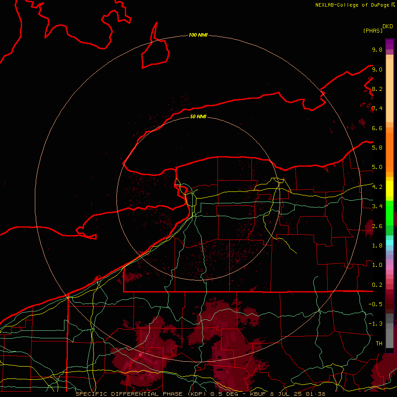Viewport: 397px width, 397px height.
Task: Pick the cyan color bar segment
Action: click(x=390, y=243)
